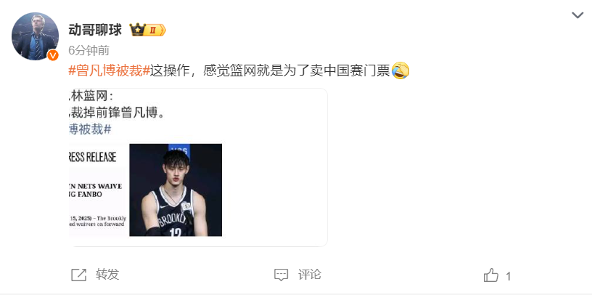Like the post with the thumbs-up icon
The height and width of the screenshot is (295, 592).
(x=491, y=275)
